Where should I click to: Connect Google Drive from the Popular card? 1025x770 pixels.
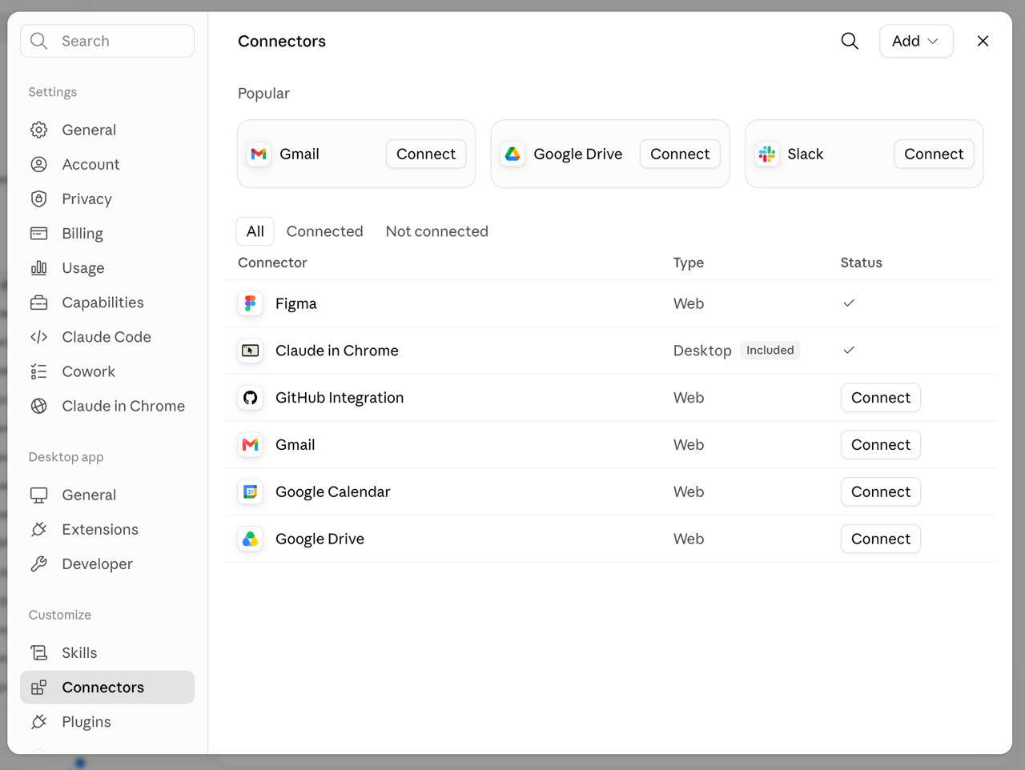680,154
